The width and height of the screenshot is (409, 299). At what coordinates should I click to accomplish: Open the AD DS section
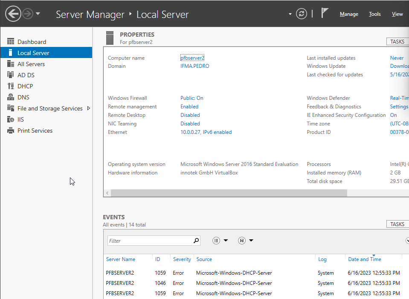point(26,75)
